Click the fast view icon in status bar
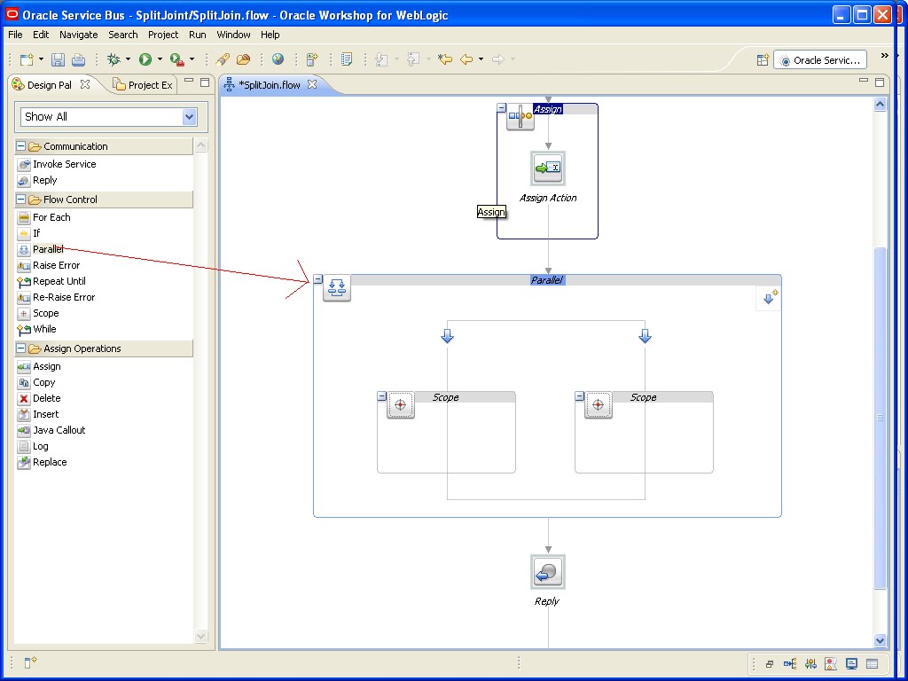 tap(30, 662)
